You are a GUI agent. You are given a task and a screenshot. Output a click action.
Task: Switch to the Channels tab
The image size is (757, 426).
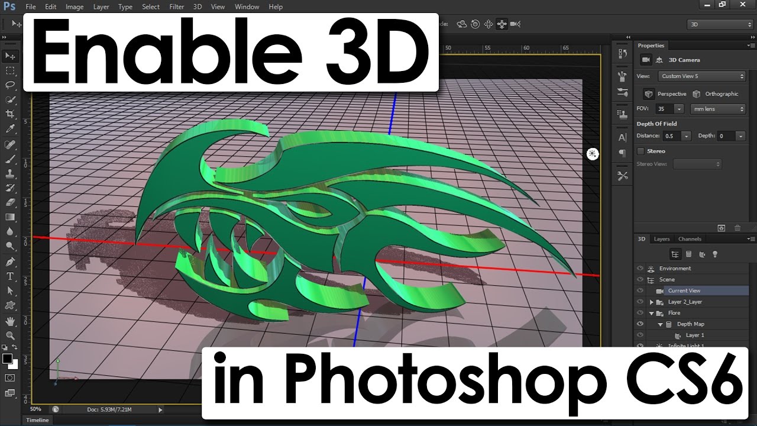[690, 239]
